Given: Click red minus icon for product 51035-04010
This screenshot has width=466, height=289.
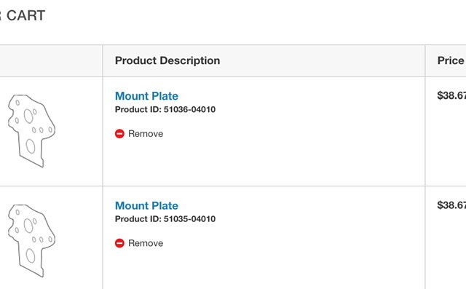Looking at the screenshot, I should [x=119, y=243].
